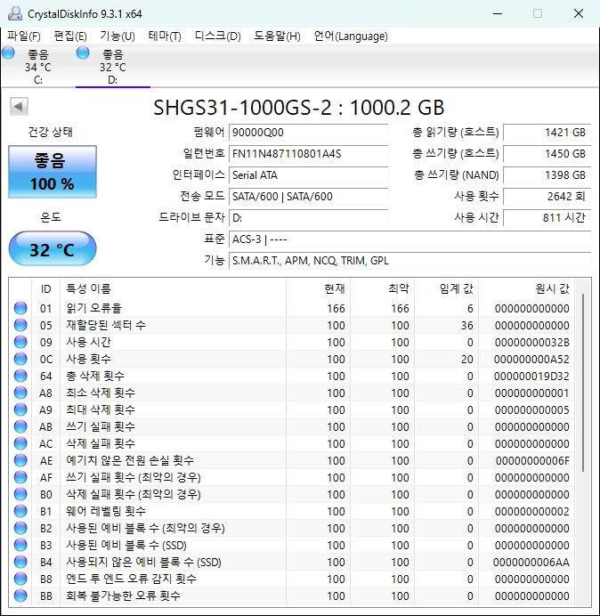
Task: Click status orb for drive D:
Action: pos(83,53)
